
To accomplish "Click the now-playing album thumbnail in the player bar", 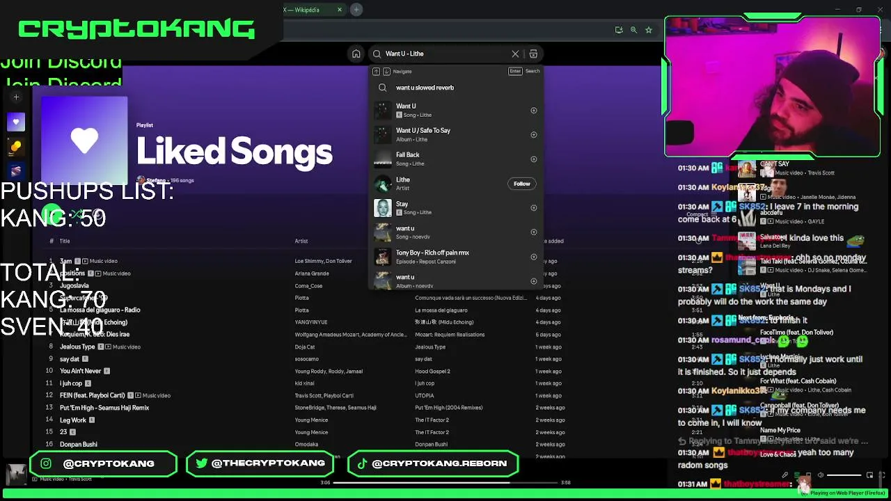I will (x=15, y=475).
